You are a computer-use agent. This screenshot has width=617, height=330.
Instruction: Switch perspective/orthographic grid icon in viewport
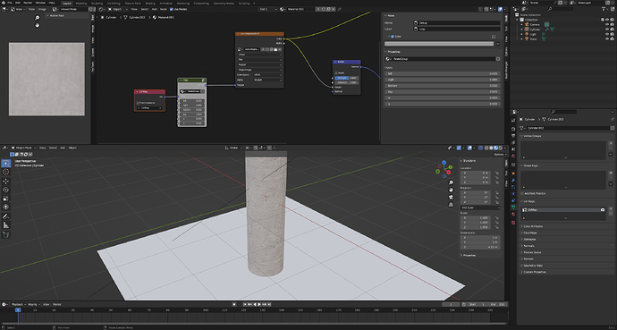tap(451, 205)
